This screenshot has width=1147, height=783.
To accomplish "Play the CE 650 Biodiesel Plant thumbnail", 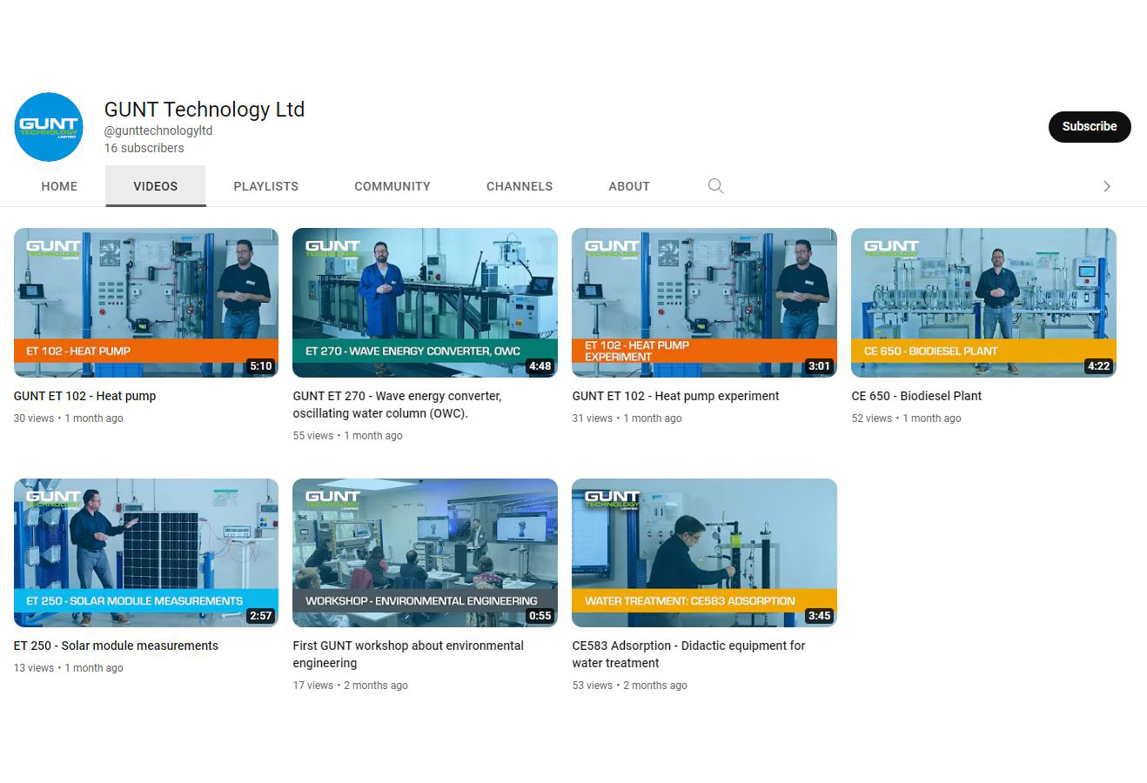I will pos(983,303).
